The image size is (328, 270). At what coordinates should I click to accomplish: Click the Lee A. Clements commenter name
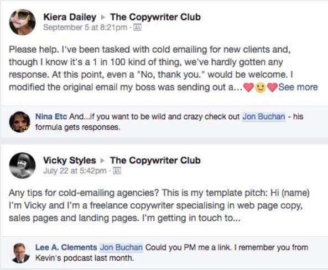tap(66, 247)
